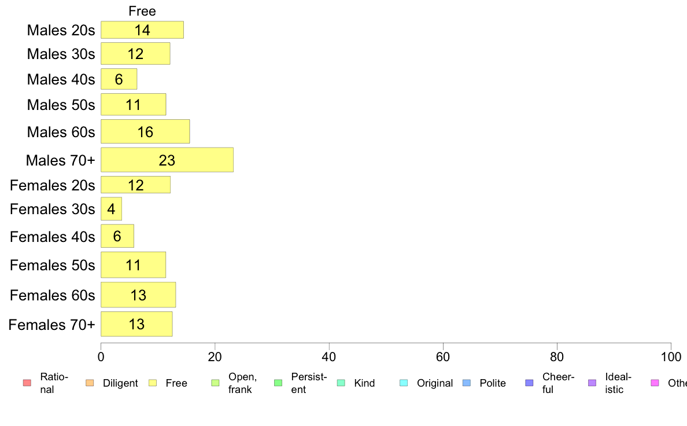Click the Rational legend color swatch
This screenshot has height=426, width=687.
(27, 383)
